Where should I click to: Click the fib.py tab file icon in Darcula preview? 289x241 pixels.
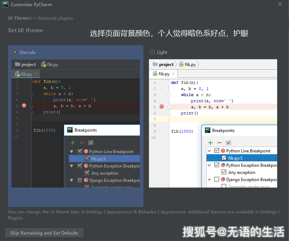click(x=18, y=74)
